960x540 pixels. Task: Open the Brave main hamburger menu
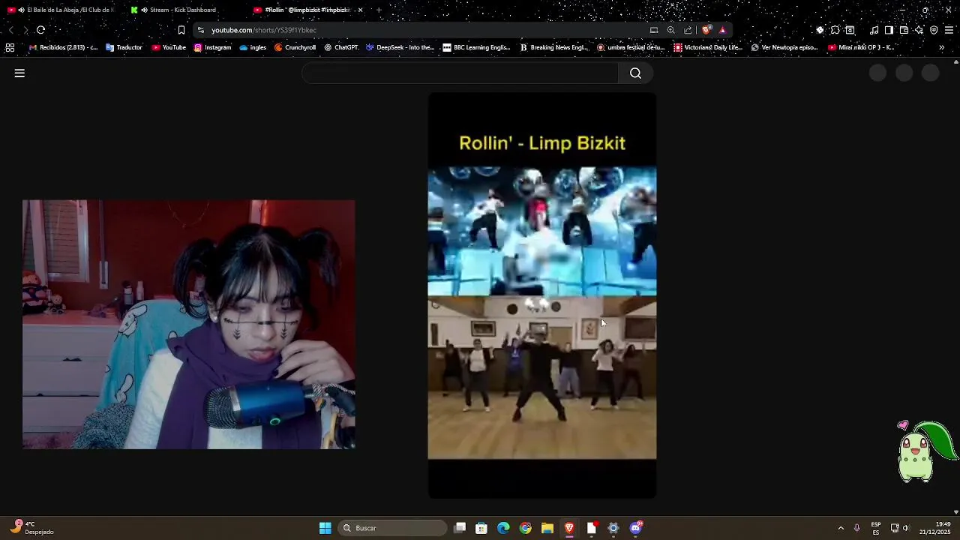(x=949, y=30)
